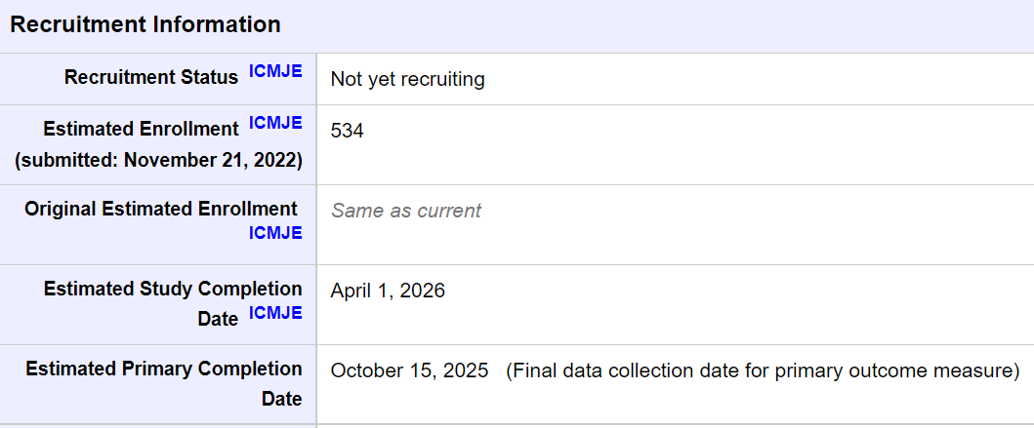Select the Recruitment Status row label
The height and width of the screenshot is (428, 1034).
point(151,78)
